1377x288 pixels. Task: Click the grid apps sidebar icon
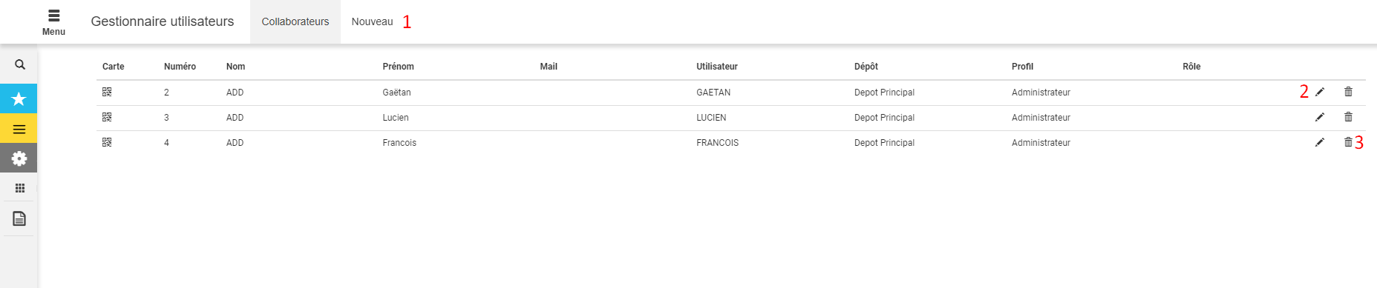coord(20,188)
